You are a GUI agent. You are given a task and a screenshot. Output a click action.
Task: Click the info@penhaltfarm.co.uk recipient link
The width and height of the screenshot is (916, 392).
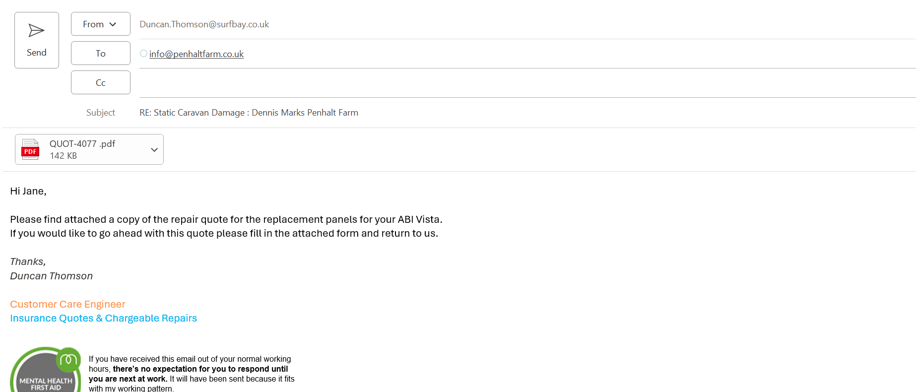pos(196,54)
